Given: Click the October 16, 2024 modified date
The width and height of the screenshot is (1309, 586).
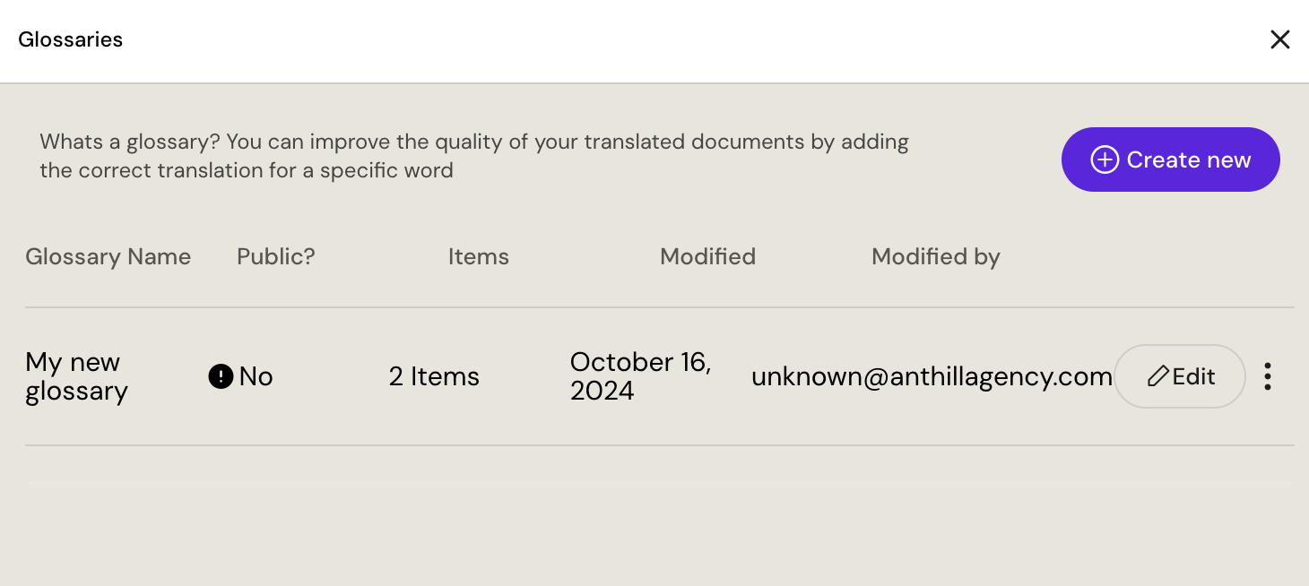Looking at the screenshot, I should point(640,376).
